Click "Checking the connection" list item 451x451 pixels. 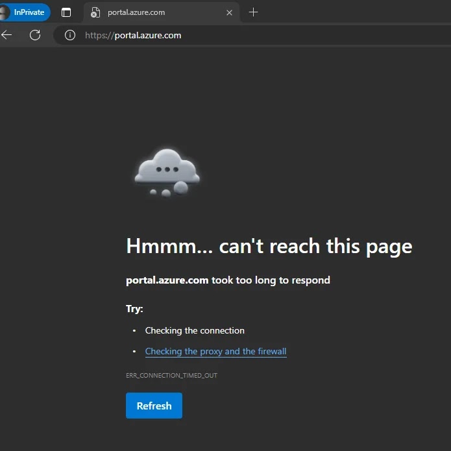coord(195,330)
